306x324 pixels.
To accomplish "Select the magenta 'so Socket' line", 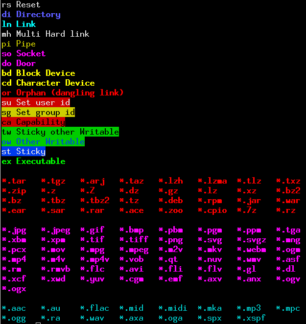I will [x=24, y=53].
